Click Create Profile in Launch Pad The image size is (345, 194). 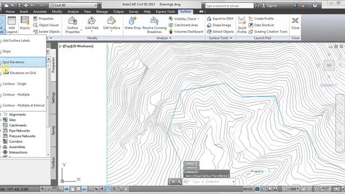pos(261,19)
